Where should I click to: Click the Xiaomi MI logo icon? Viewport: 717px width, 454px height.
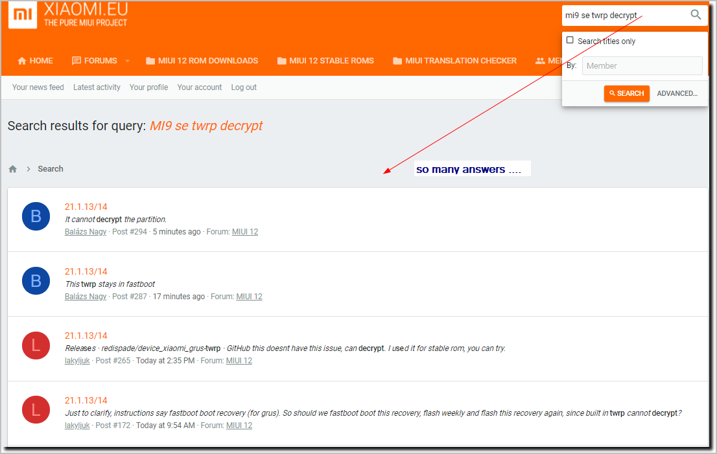23,15
